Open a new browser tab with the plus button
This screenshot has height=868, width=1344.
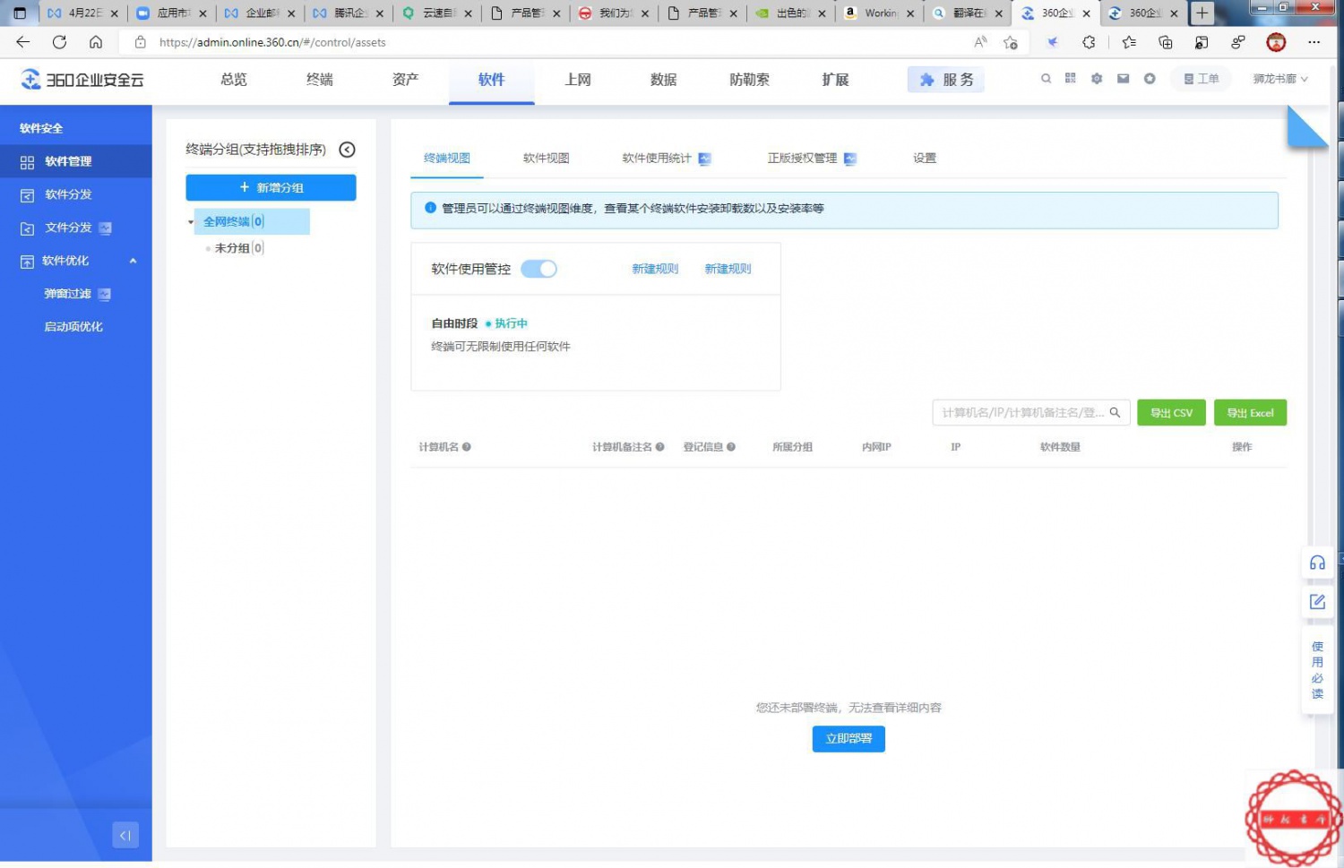pos(1202,13)
